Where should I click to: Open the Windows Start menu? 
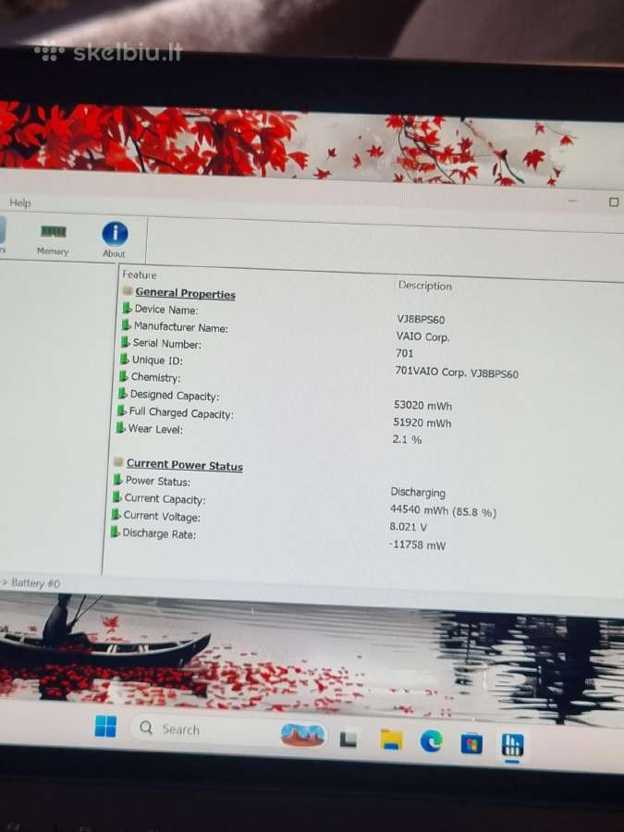(105, 726)
